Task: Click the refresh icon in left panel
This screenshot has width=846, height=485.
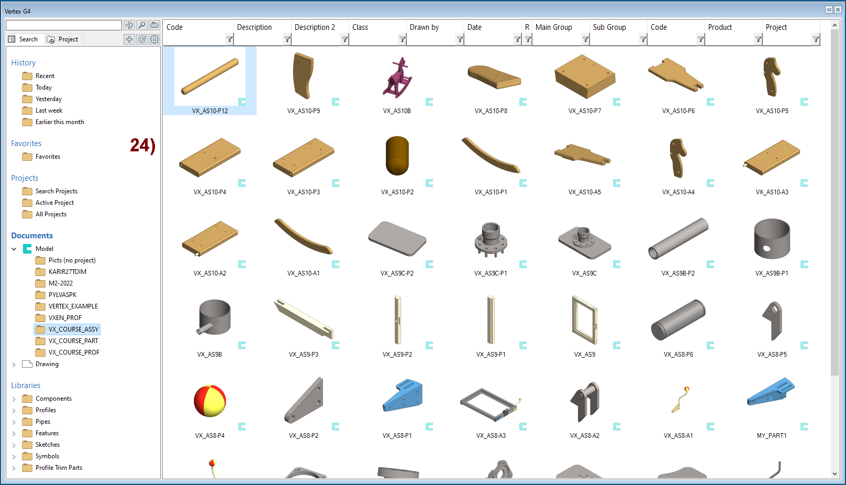Action: 142,39
